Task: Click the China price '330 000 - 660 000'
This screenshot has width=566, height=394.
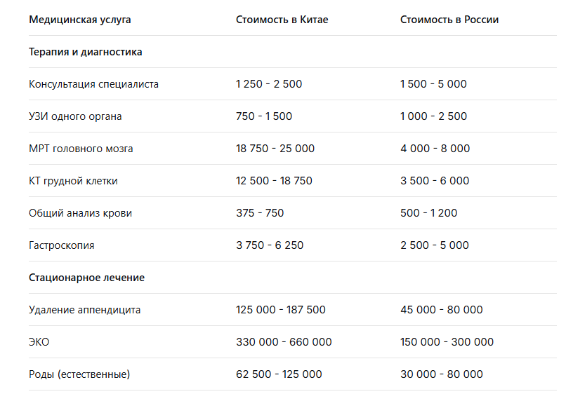Action: 284,342
